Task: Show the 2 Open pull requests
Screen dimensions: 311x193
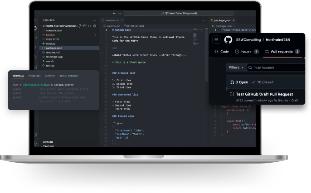Action: [239, 82]
